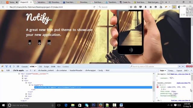Select the highlighted i.fa.fa-apple HTML node

pyautogui.click(x=93, y=87)
